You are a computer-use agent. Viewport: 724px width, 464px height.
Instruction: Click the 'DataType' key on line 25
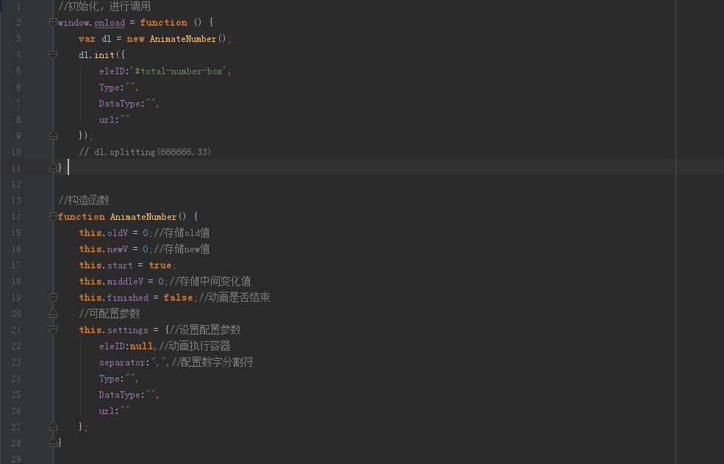pyautogui.click(x=120, y=394)
